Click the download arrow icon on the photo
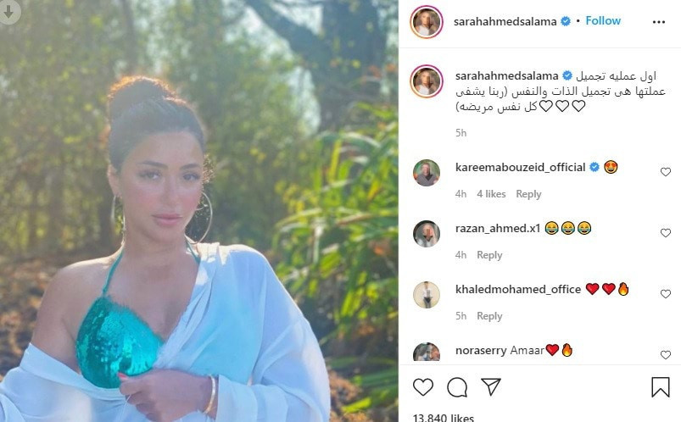This screenshot has height=422, width=681. point(8,12)
